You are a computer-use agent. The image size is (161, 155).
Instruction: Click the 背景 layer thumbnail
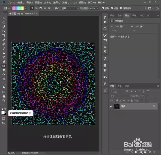(117, 106)
